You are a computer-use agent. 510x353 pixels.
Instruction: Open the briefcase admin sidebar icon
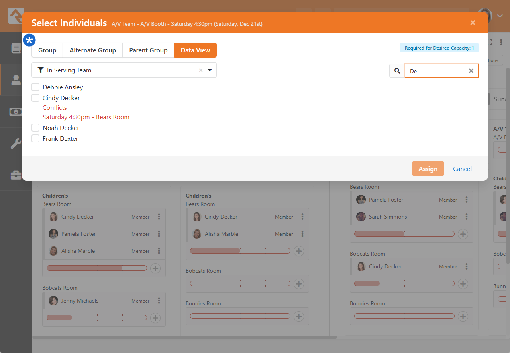[x=16, y=175]
